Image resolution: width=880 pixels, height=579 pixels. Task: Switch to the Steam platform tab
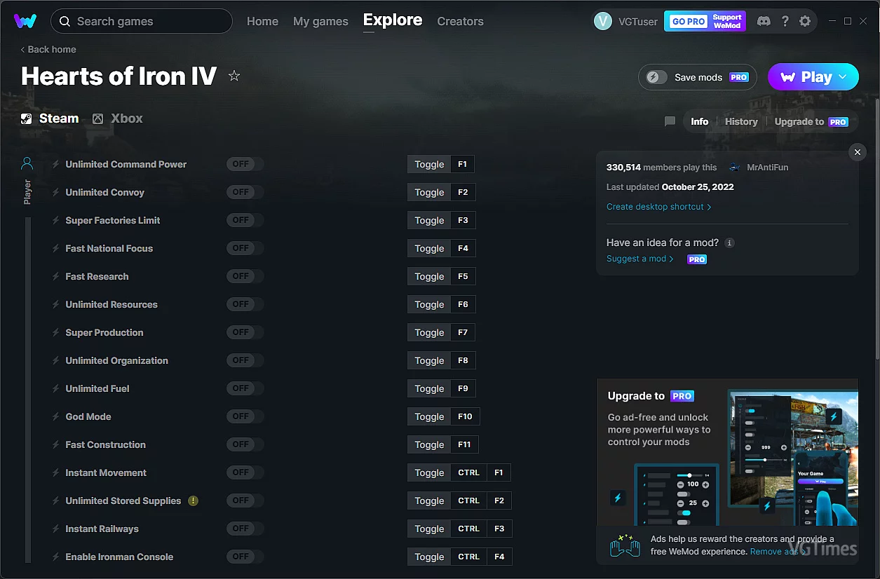pyautogui.click(x=50, y=118)
